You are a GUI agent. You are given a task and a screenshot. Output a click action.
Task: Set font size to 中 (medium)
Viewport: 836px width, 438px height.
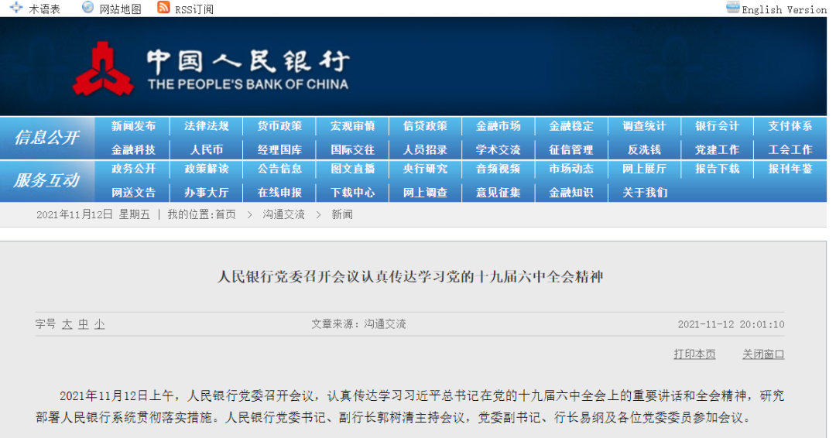[x=83, y=325]
